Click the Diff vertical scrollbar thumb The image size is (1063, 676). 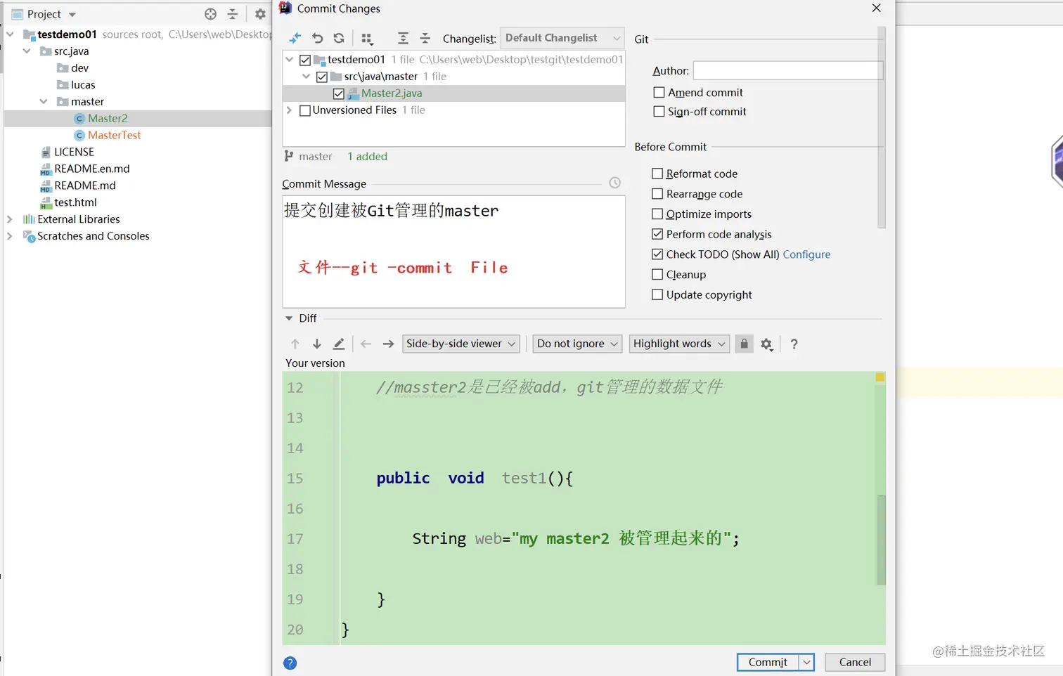click(881, 540)
